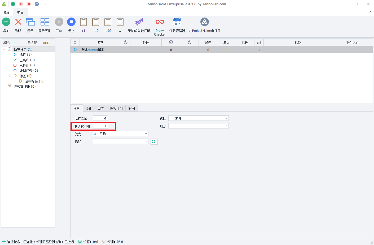Click the green plus icon in title bar
The image size is (374, 245).
coord(13,4)
